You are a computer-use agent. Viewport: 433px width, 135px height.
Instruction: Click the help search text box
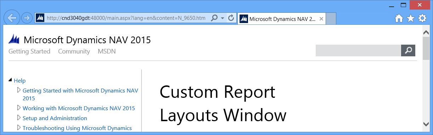[x=358, y=50]
